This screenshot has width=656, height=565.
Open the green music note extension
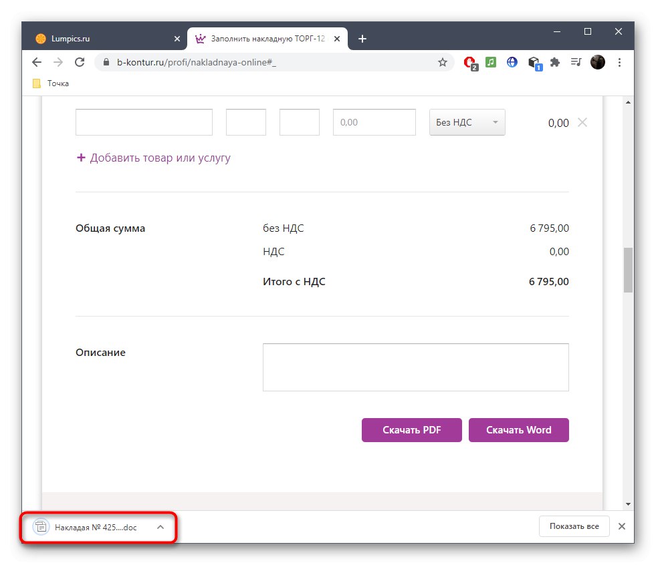(x=491, y=62)
